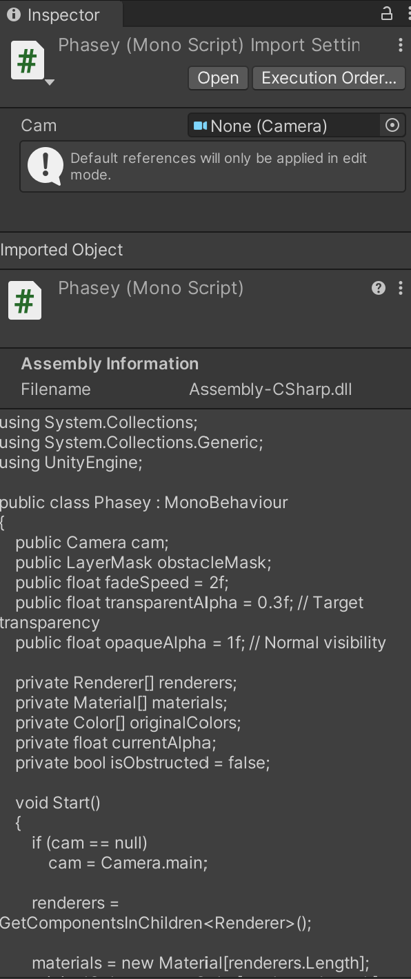Click the camera icon in Cam field
The width and height of the screenshot is (411, 979).
[200, 126]
